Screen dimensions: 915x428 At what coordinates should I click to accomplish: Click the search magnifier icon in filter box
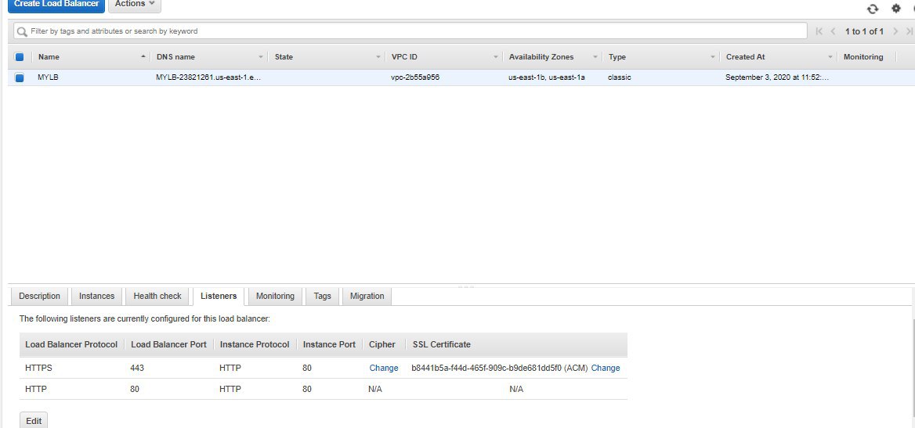coord(22,31)
